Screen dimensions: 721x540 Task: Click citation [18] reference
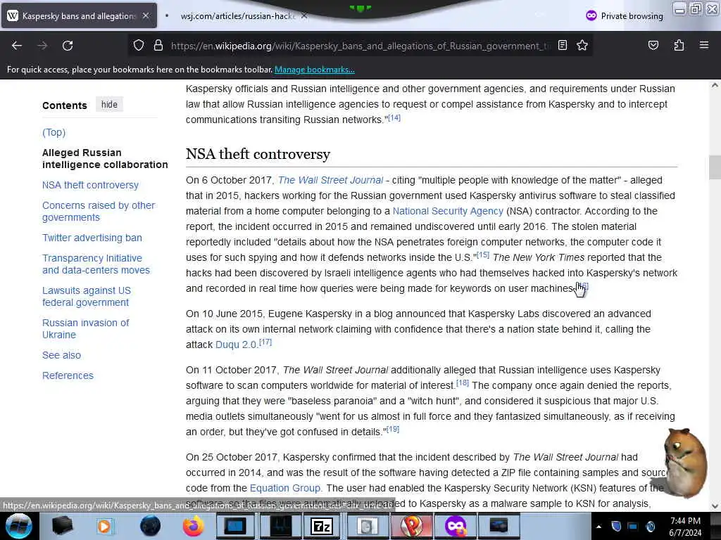coord(462,382)
